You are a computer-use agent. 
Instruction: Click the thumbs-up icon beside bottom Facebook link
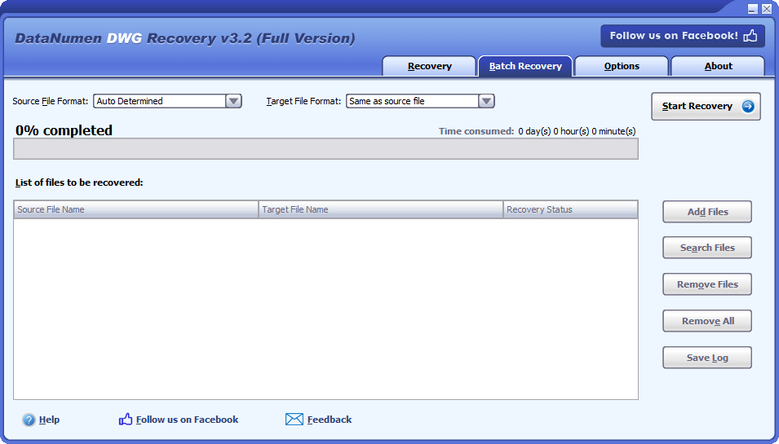(x=126, y=420)
